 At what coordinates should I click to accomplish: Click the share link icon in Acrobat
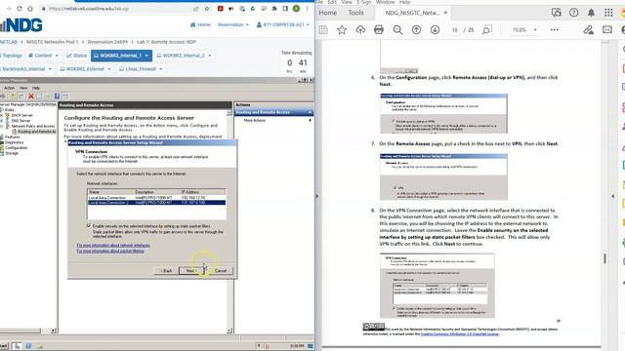pyautogui.click(x=588, y=30)
